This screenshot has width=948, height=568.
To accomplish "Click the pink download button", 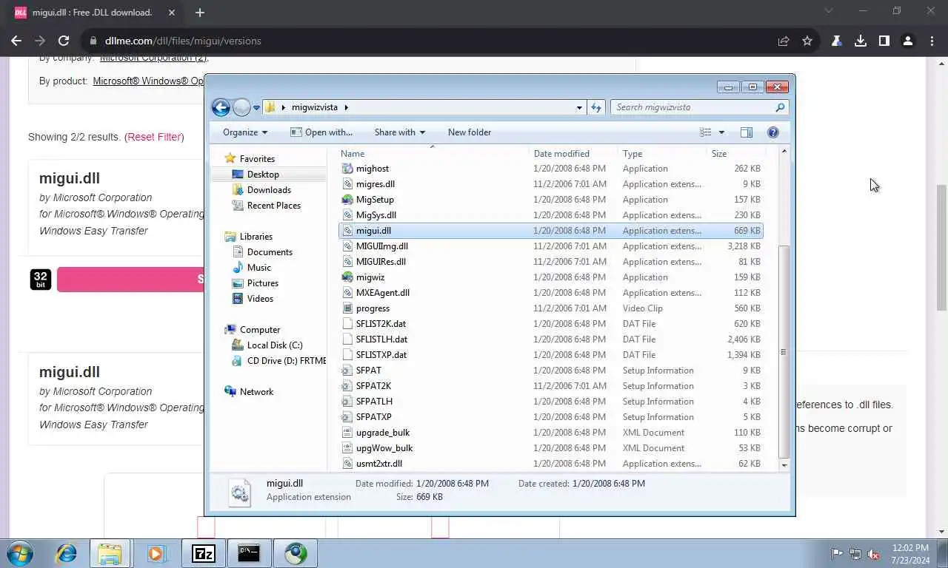I will coord(130,280).
